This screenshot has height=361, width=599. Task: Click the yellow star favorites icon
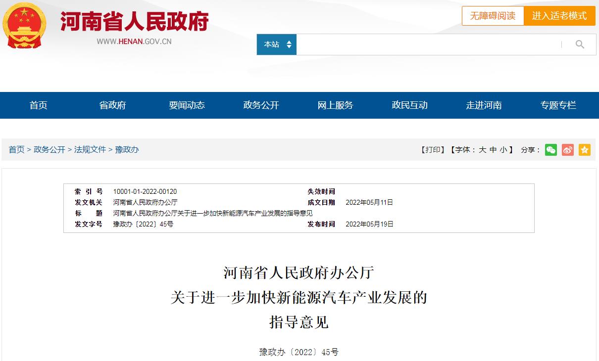[x=585, y=150]
